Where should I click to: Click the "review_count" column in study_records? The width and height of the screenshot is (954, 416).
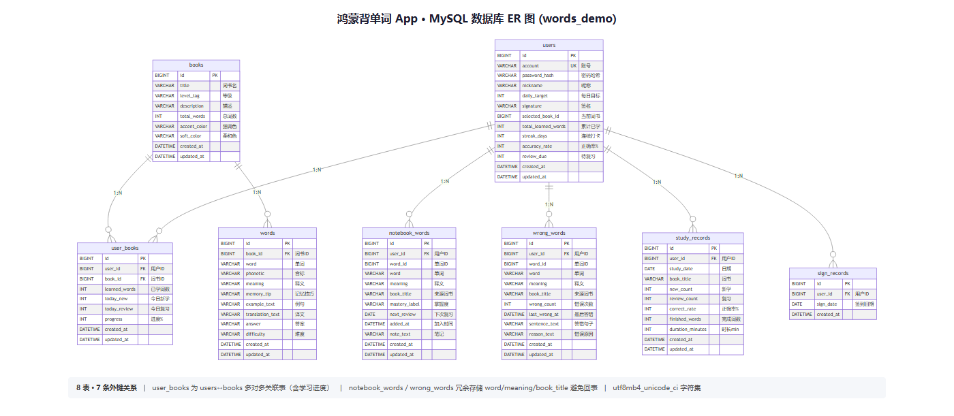tap(693, 299)
